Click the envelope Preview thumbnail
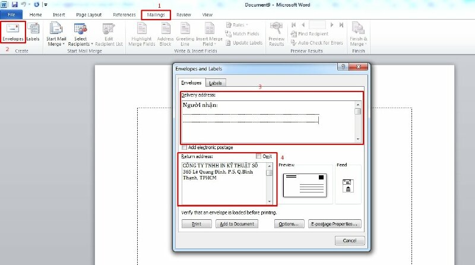 click(x=305, y=185)
